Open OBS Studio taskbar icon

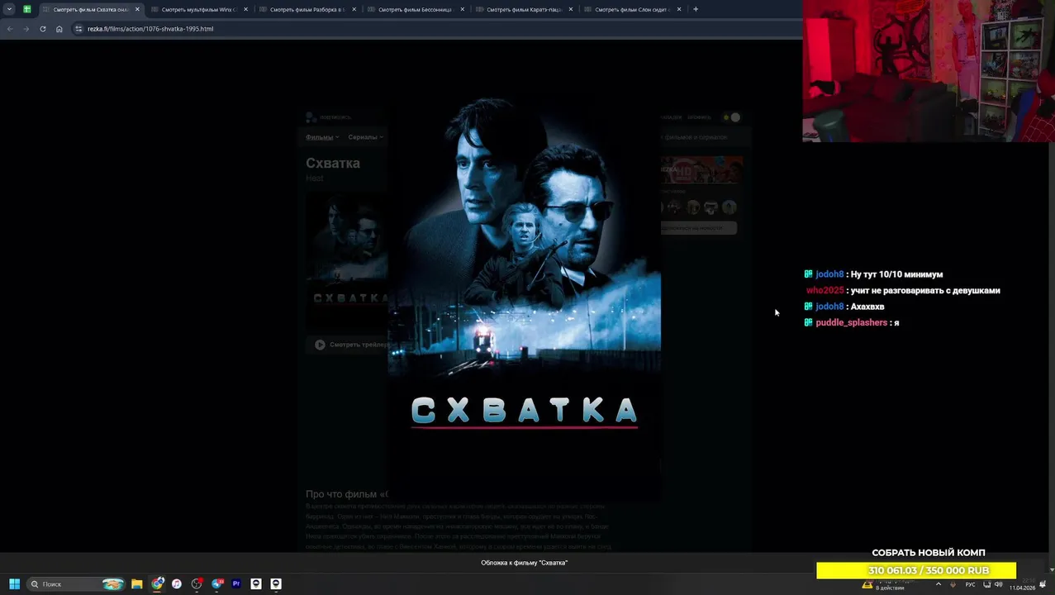(197, 583)
